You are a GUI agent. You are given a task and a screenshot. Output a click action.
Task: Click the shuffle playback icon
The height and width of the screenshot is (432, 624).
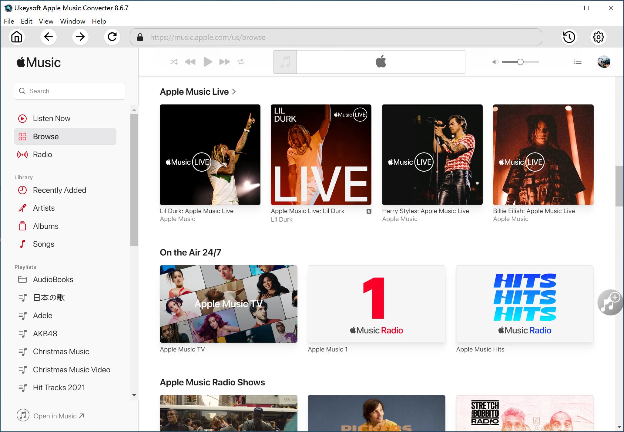[x=174, y=61]
